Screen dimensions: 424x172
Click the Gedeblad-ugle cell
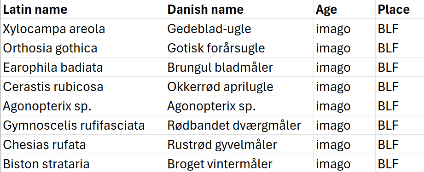[x=239, y=29]
